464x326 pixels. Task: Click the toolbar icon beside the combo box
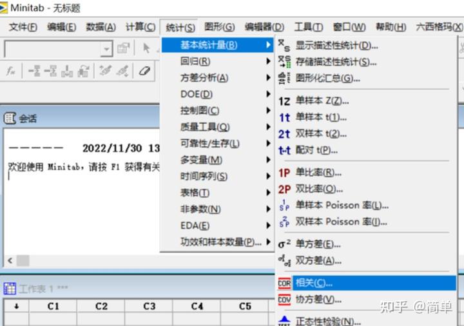coord(124,48)
